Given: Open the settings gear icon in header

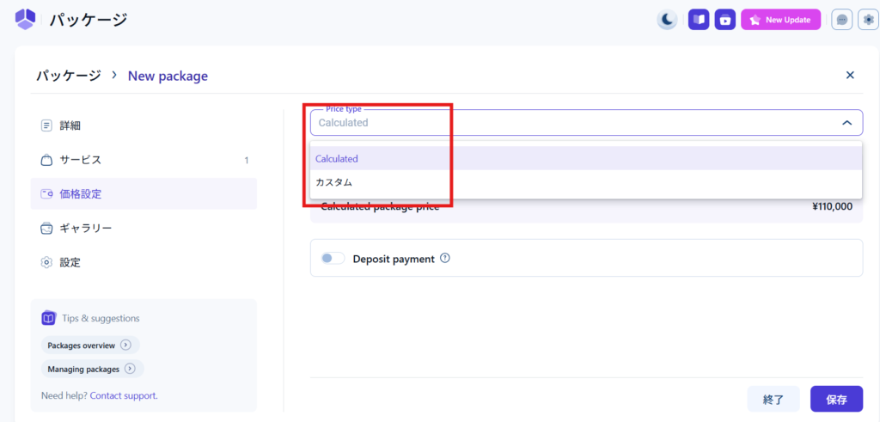Looking at the screenshot, I should (x=868, y=20).
